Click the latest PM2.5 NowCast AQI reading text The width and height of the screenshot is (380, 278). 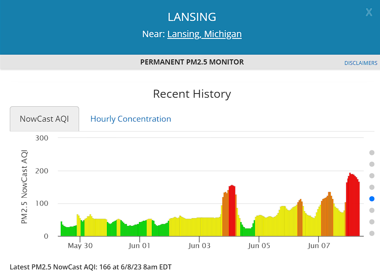coord(91,267)
